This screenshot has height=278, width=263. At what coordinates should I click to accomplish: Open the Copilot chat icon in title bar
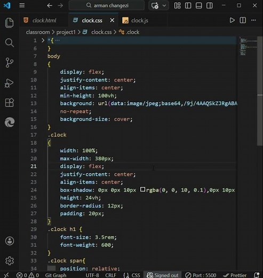tap(155, 5)
